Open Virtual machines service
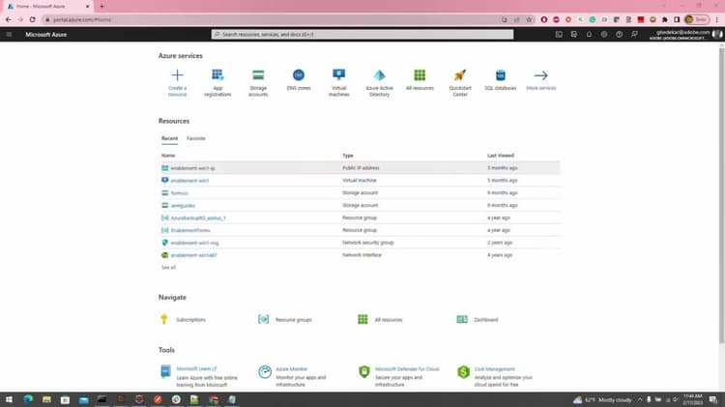Viewport: 725px width, 407px height. pos(339,82)
